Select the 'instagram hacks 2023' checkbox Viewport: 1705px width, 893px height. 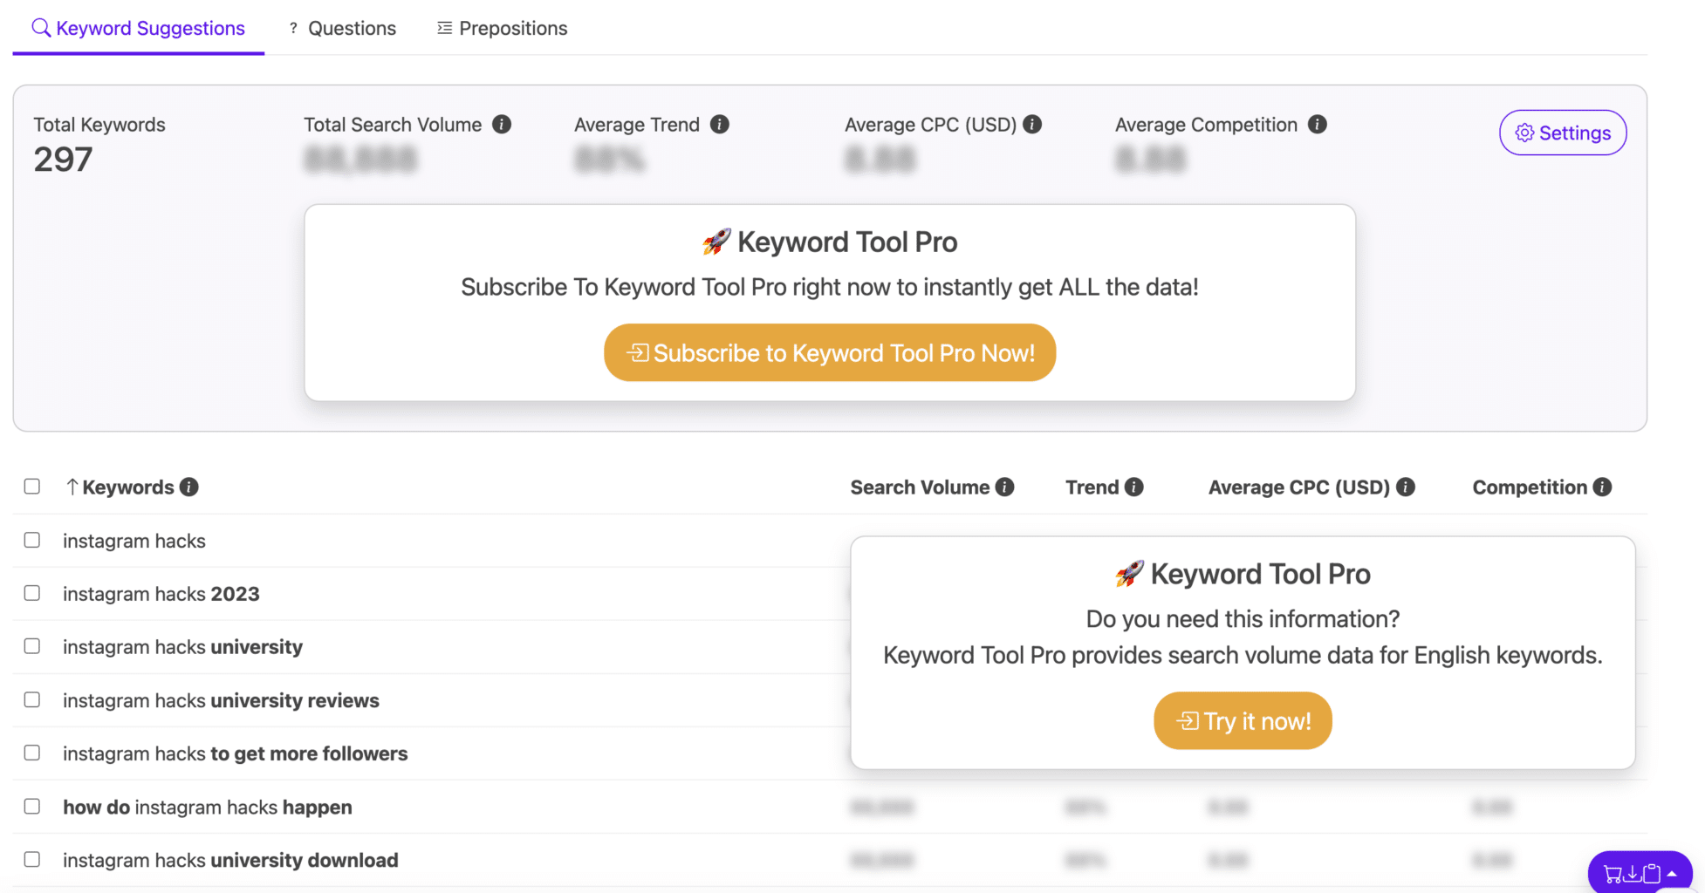[x=32, y=593]
